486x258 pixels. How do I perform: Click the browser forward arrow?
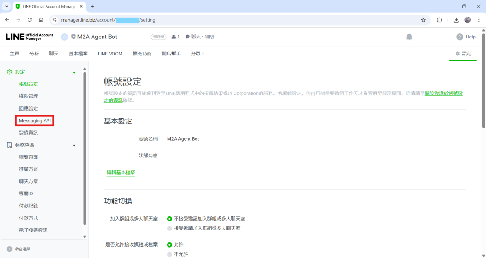coord(19,20)
